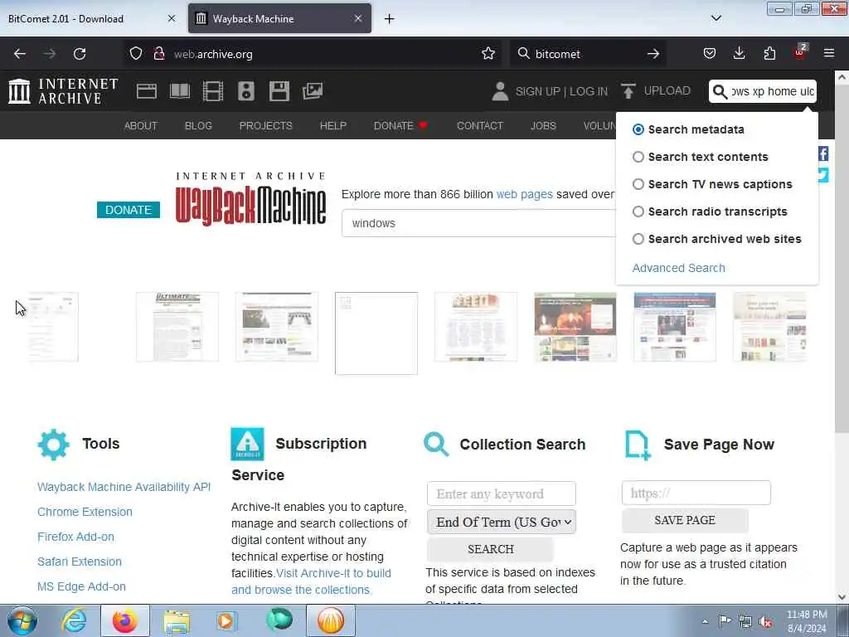The image size is (849, 637).
Task: Open the list all tabs chevron
Action: point(716,18)
